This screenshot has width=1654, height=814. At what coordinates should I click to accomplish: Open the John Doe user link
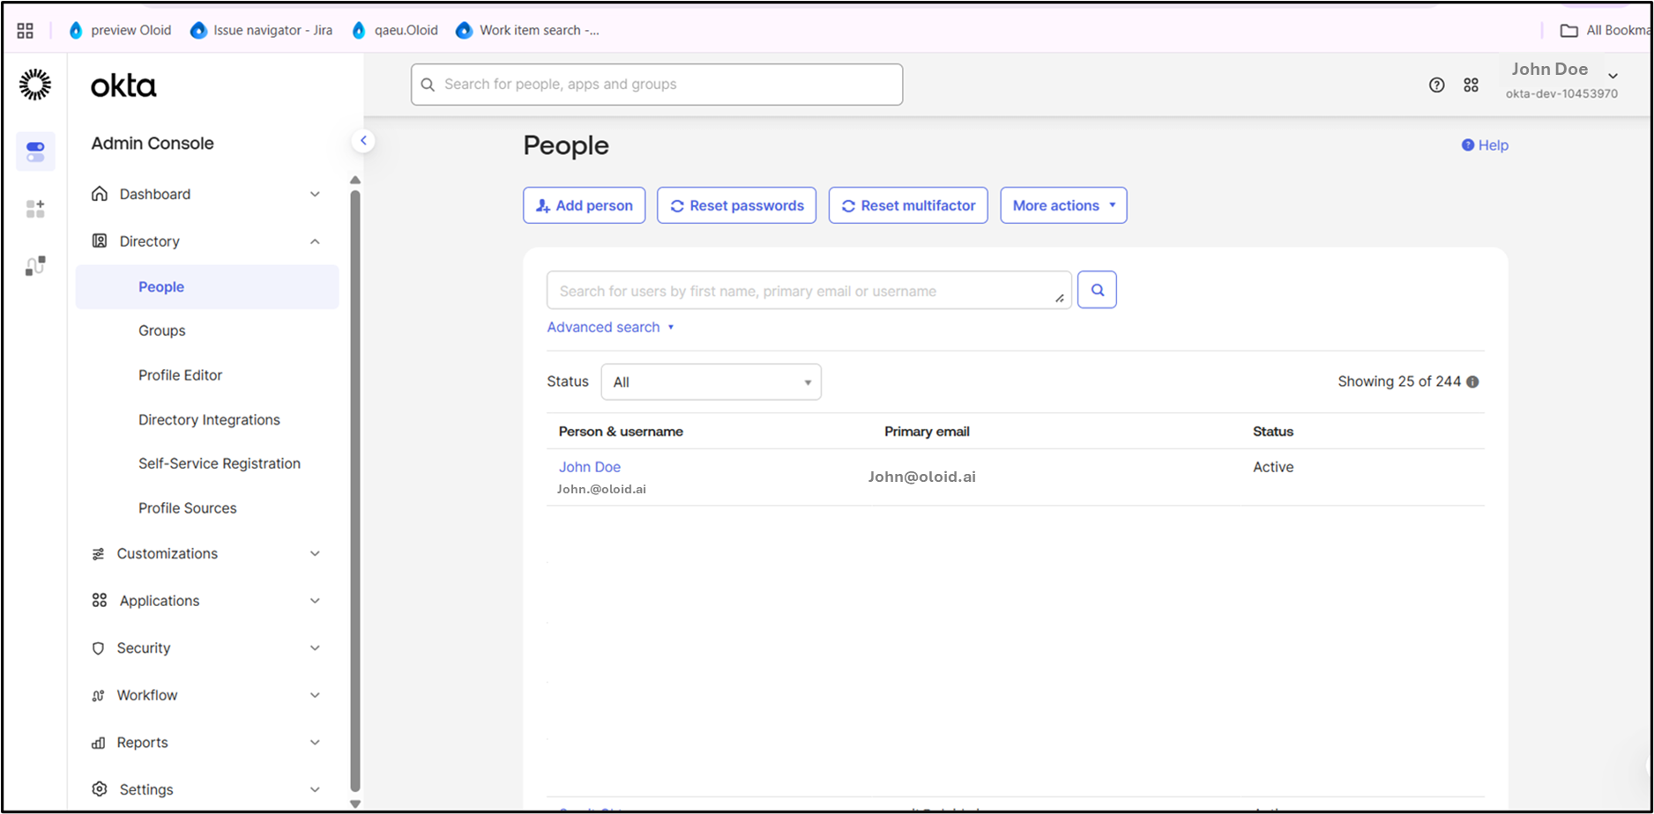pos(590,467)
